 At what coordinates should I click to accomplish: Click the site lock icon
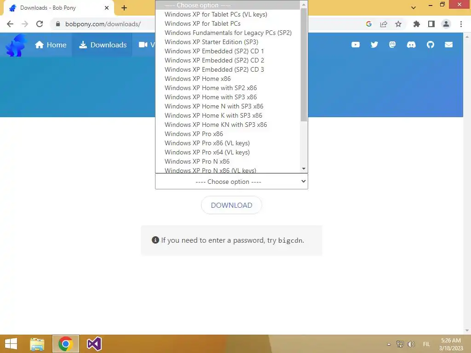click(x=58, y=24)
